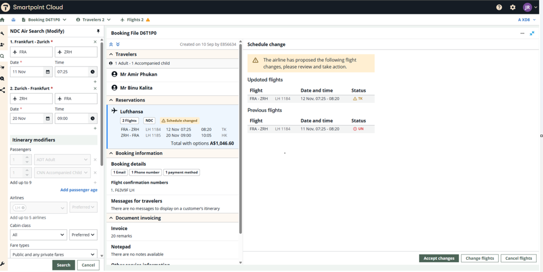This screenshot has height=272, width=543.
Task: Pin the NDC Air Search panel
Action: (98, 32)
